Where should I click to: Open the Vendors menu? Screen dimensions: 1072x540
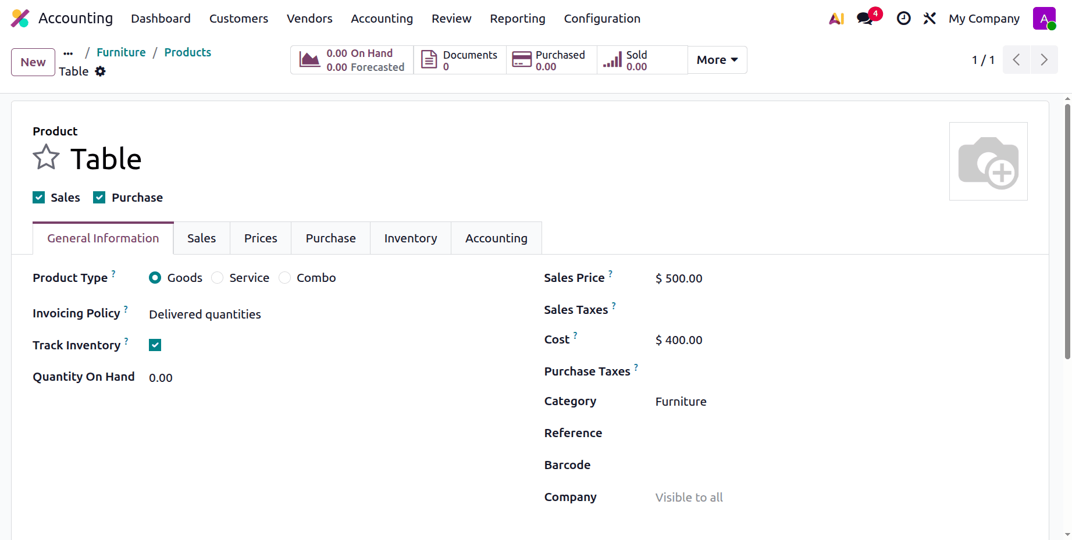point(309,19)
